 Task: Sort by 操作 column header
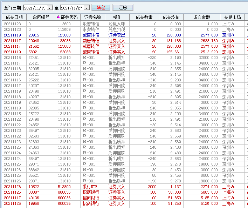point(117,17)
